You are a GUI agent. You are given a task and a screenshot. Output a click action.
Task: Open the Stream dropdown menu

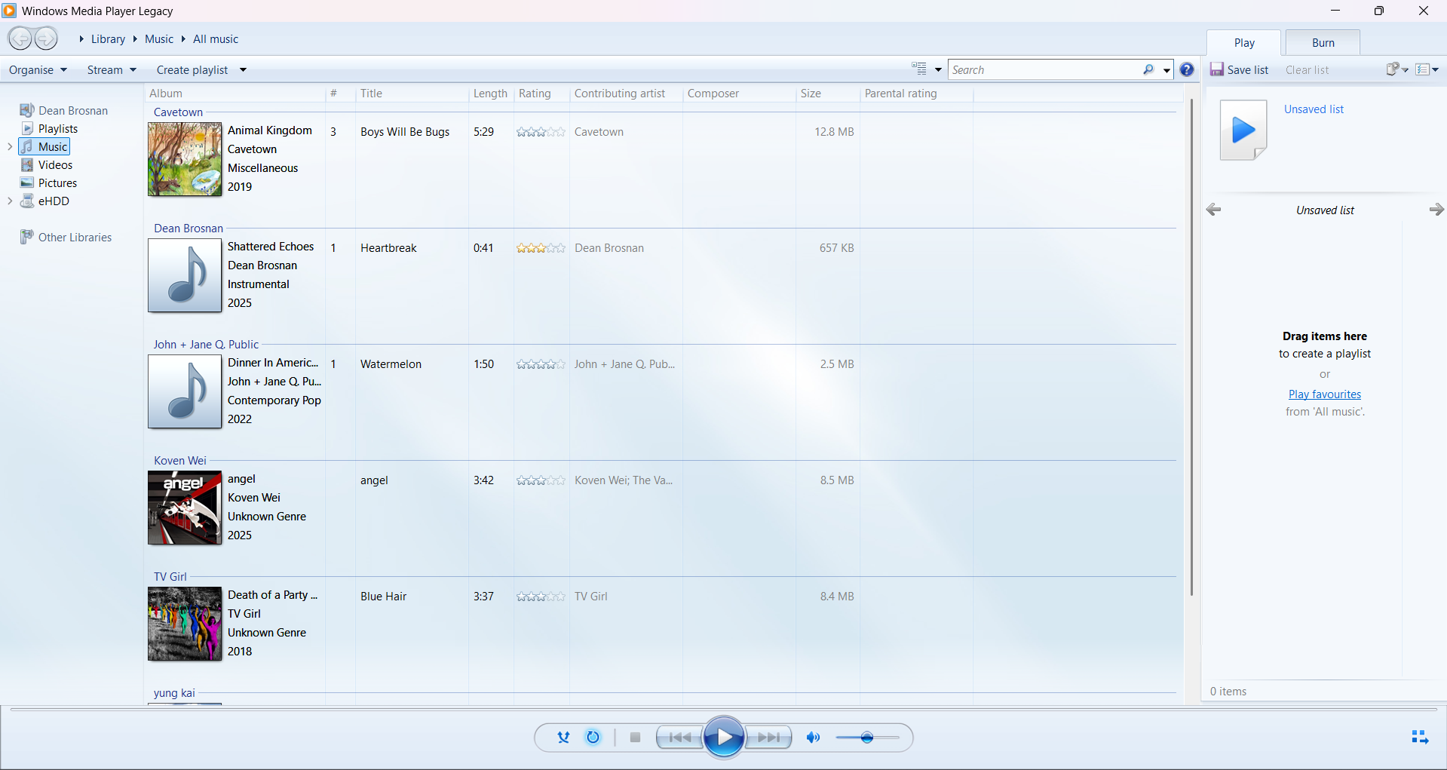[x=112, y=70]
